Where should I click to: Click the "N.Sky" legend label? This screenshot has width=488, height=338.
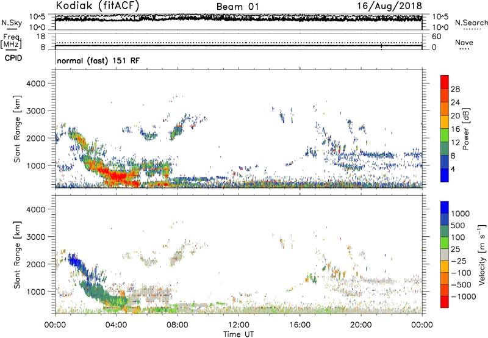click(12, 23)
